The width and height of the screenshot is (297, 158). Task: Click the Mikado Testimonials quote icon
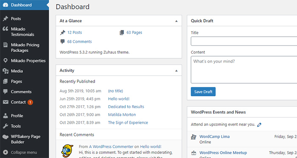6,29
